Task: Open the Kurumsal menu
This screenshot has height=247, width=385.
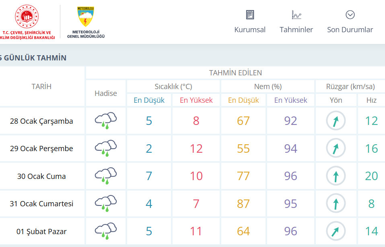Action: click(x=250, y=29)
